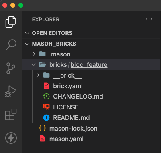Open the Explorer view in activity bar
This screenshot has height=153, width=161.
(11, 22)
